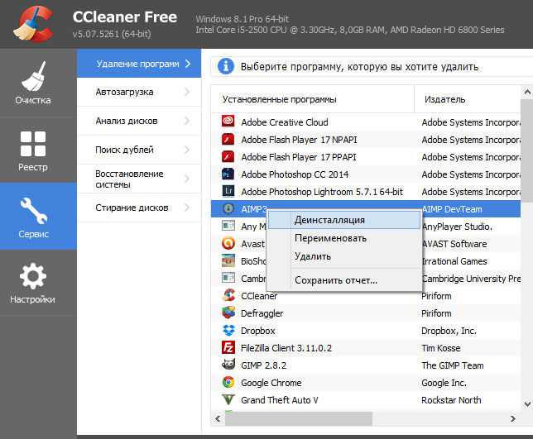Click the horizontal scrollbar left arrow
Screen dimensions: 533x439
[x=218, y=418]
